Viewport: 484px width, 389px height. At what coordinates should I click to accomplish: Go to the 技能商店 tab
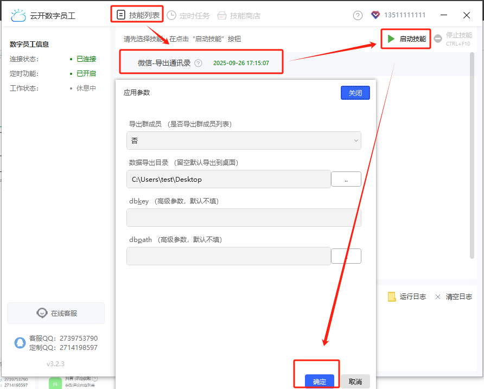239,16
